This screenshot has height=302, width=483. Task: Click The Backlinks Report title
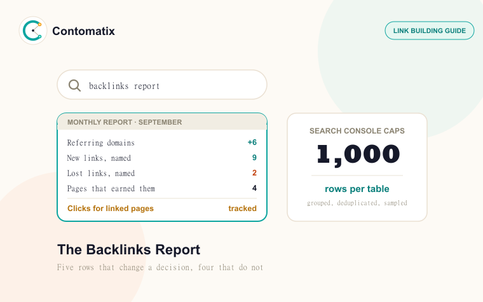[x=129, y=250]
